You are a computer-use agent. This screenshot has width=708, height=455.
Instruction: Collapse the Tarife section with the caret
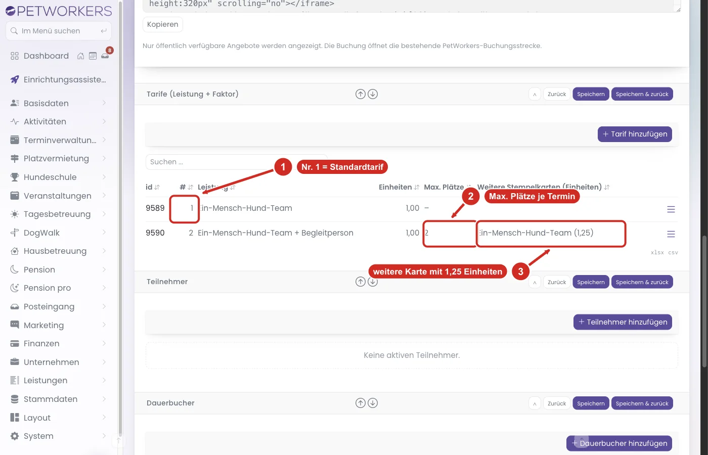535,94
